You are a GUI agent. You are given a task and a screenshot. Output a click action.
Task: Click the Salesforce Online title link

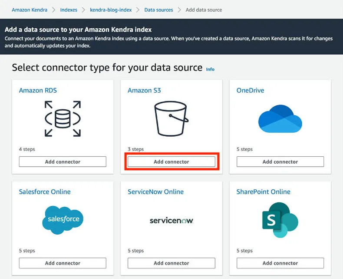tap(45, 192)
